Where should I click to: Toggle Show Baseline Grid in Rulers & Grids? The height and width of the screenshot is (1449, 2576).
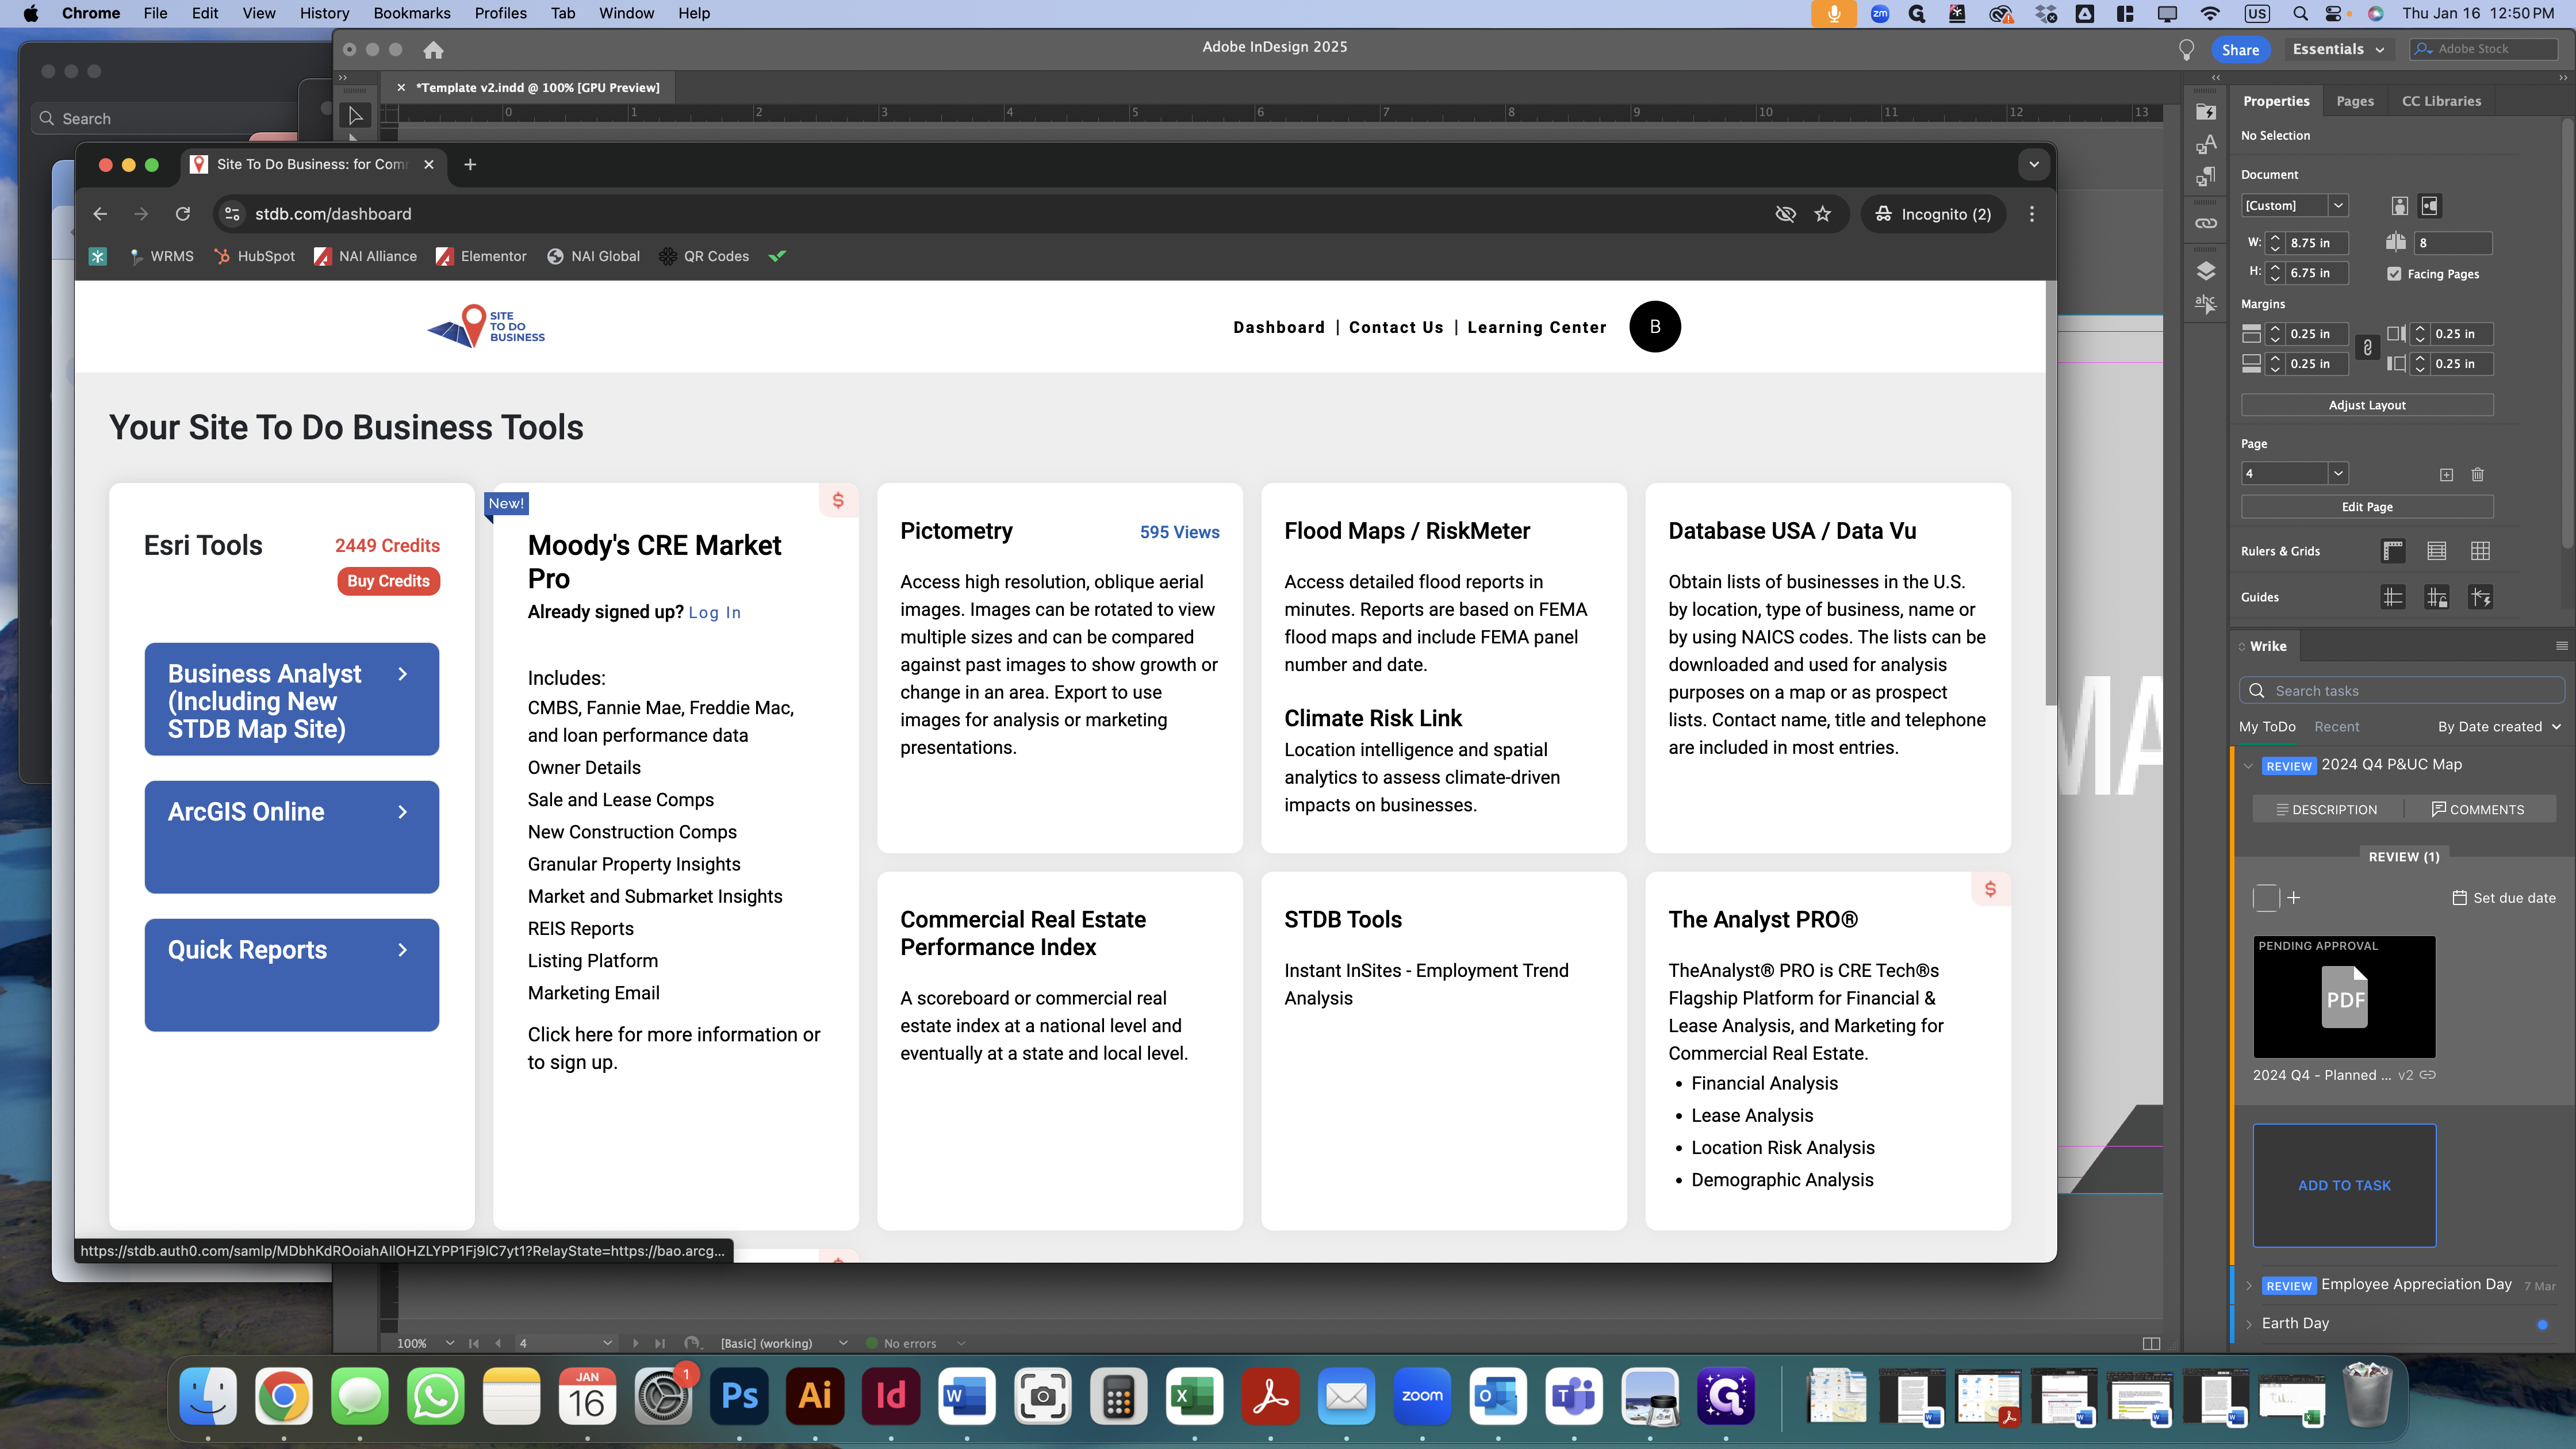coord(2437,551)
